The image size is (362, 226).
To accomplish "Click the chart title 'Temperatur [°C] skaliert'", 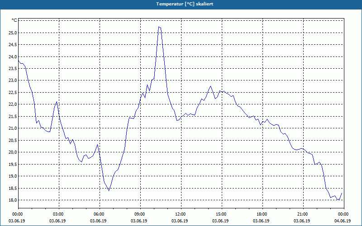I will tap(185, 4).
